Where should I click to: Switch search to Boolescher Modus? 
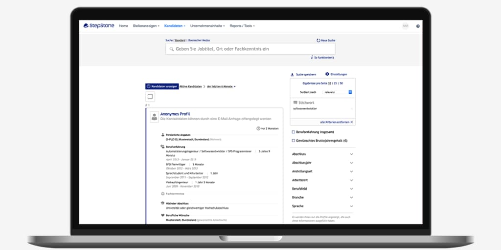point(199,41)
